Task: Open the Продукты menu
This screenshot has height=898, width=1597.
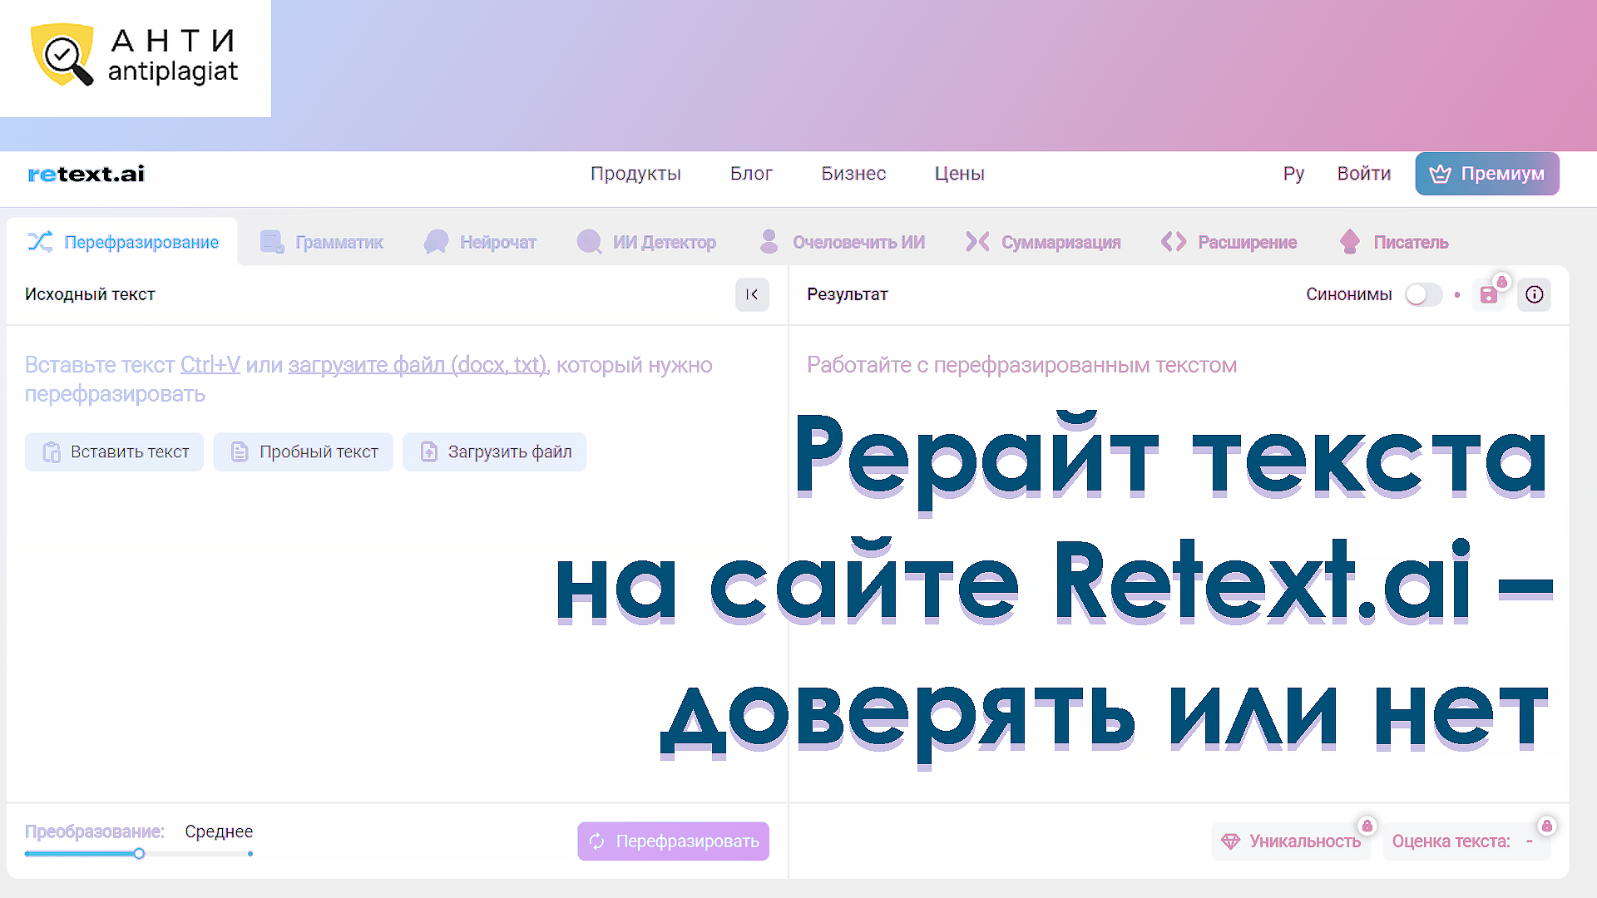Action: pos(635,174)
